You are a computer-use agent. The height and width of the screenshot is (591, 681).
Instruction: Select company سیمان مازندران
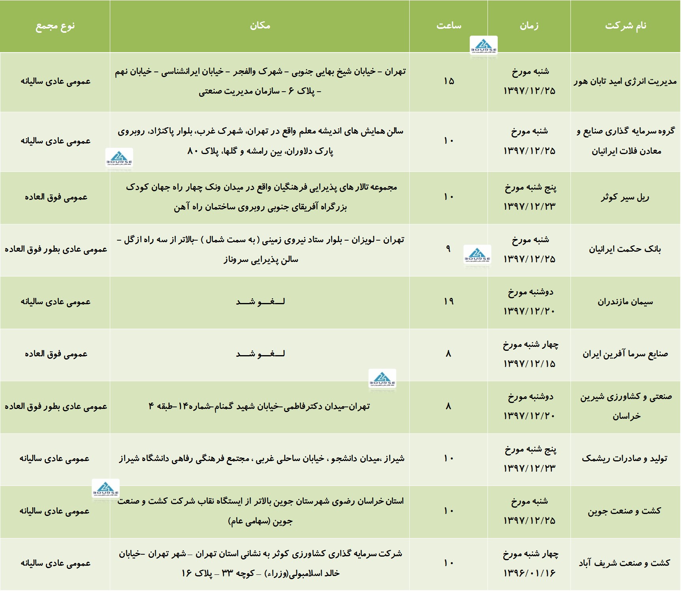click(x=625, y=302)
